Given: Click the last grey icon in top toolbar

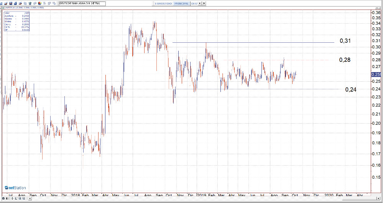Looking at the screenshot, I should tap(54, 3).
